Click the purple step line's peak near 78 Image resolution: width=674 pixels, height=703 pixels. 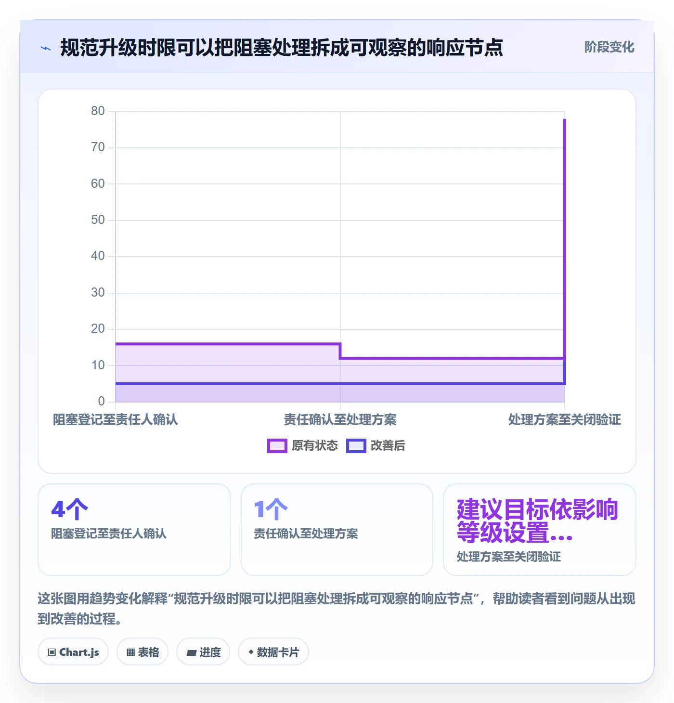[x=565, y=119]
